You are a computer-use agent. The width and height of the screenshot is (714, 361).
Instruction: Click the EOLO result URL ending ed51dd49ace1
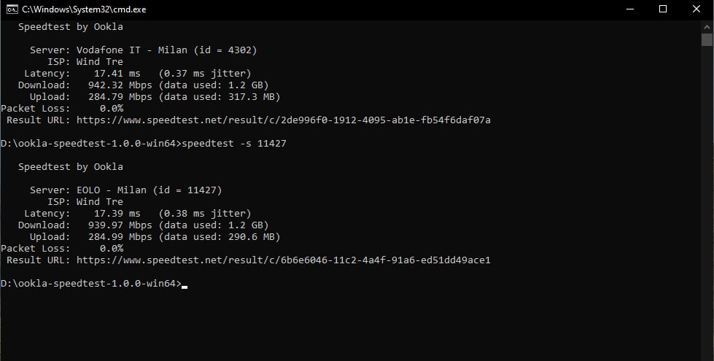(x=283, y=260)
